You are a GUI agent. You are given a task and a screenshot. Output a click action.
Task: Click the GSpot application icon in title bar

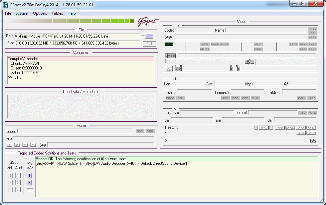[5, 5]
